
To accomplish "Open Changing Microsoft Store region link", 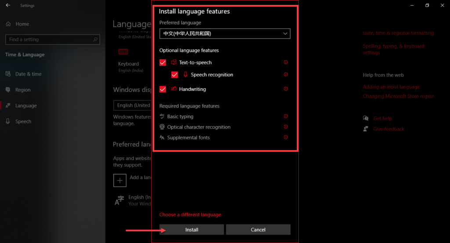I will 398,96.
